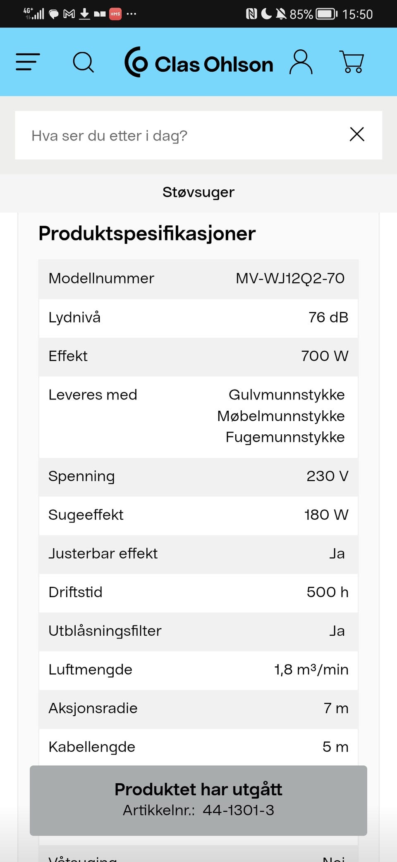The image size is (397, 862).
Task: Tap the search magnifier icon
Action: (x=83, y=62)
